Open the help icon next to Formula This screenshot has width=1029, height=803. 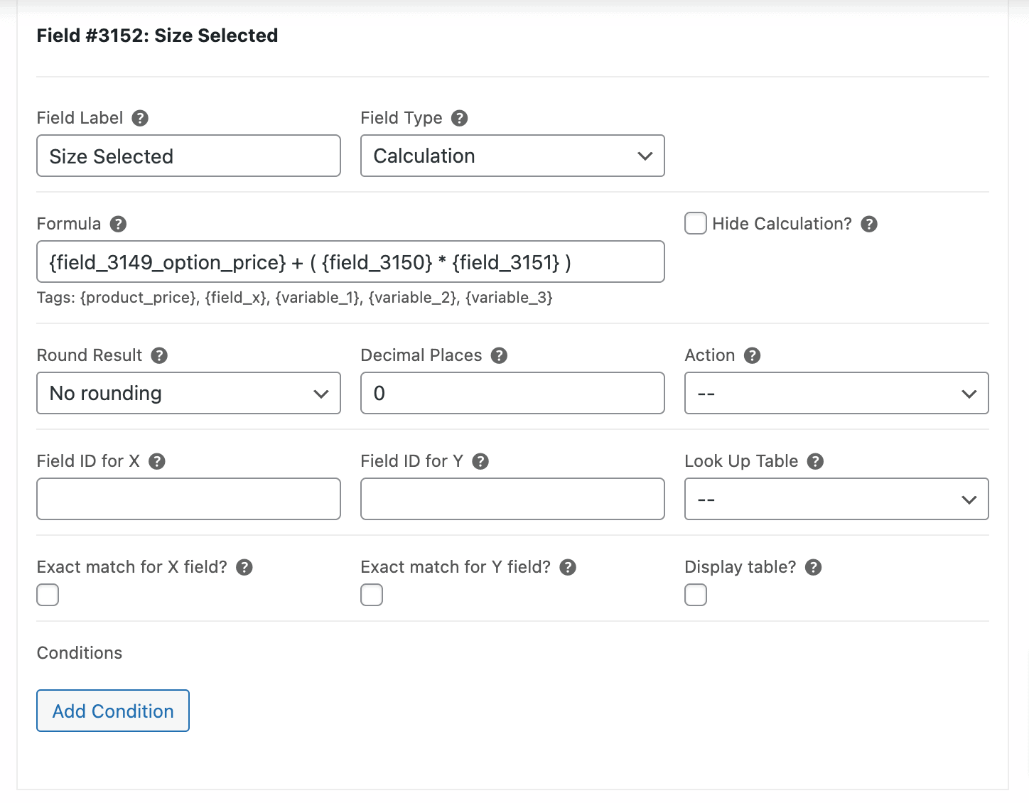(118, 224)
